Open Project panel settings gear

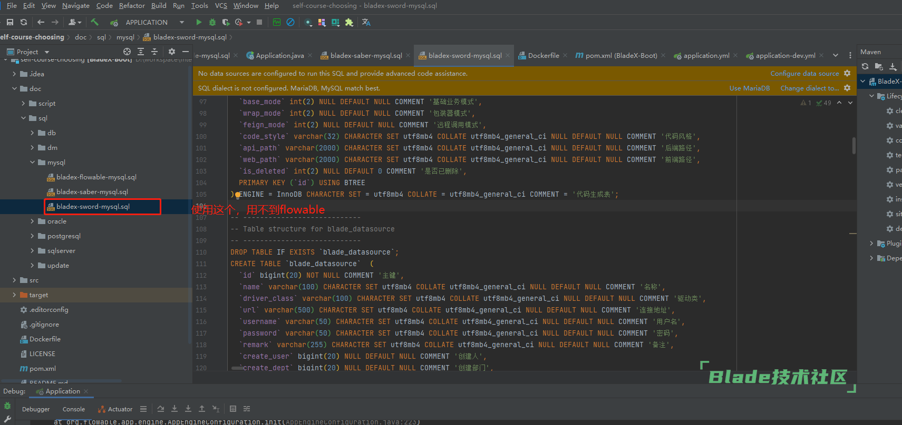(x=172, y=52)
